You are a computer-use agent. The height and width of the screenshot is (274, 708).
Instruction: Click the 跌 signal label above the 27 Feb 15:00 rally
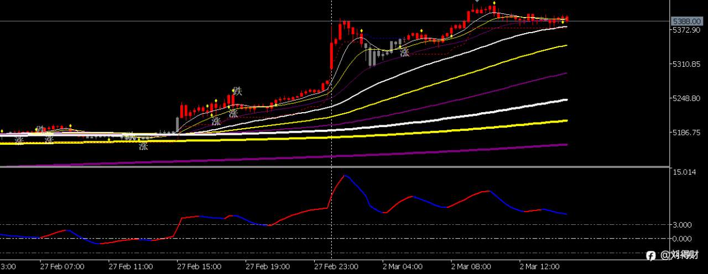[x=238, y=90]
